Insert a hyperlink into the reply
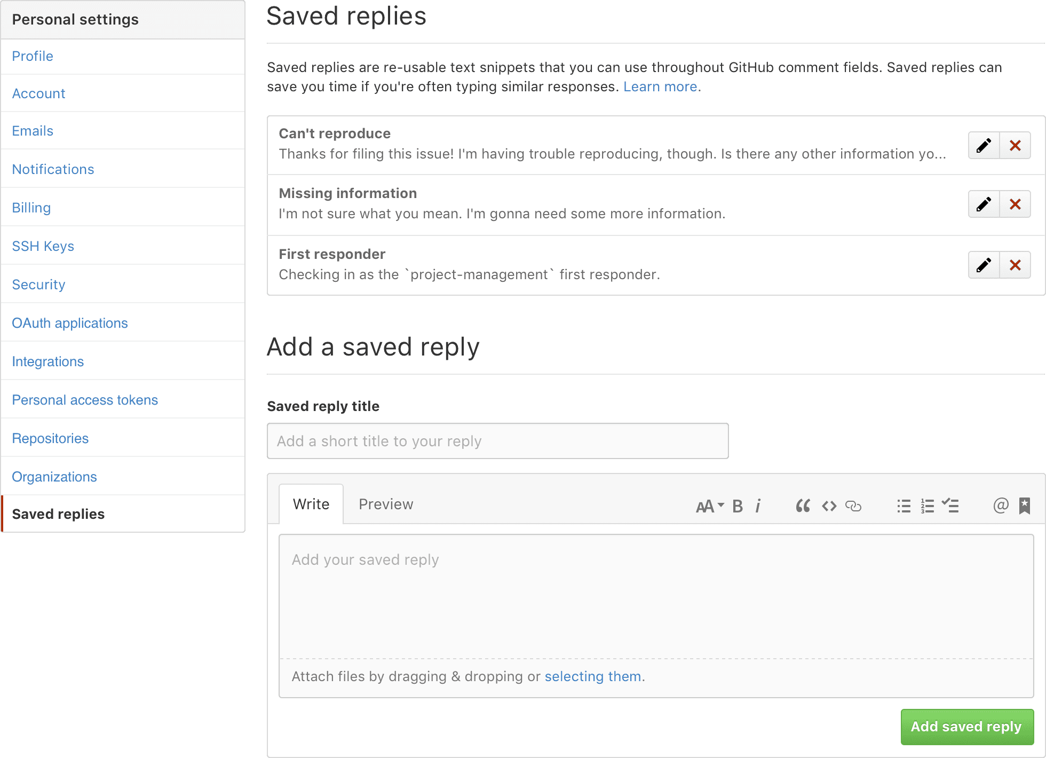The height and width of the screenshot is (758, 1046). click(853, 506)
